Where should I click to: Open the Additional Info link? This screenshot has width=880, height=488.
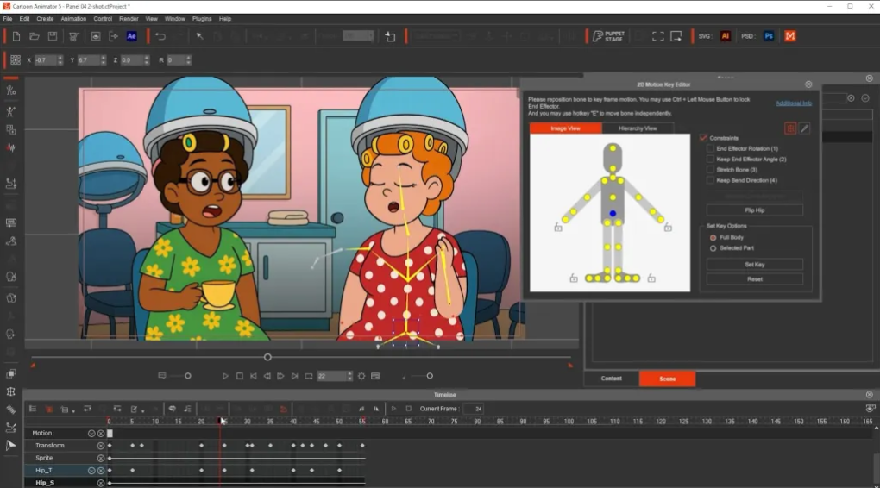(794, 103)
